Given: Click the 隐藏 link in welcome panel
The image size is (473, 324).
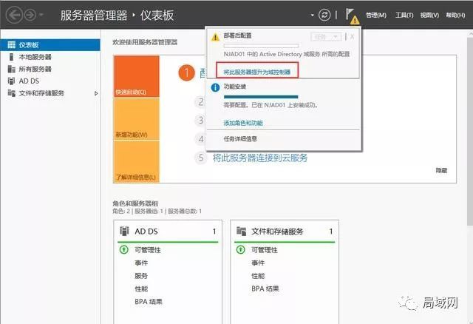Looking at the screenshot, I should point(441,170).
